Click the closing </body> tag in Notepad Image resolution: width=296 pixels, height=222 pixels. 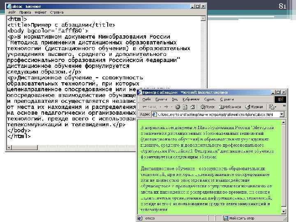(x=18, y=130)
